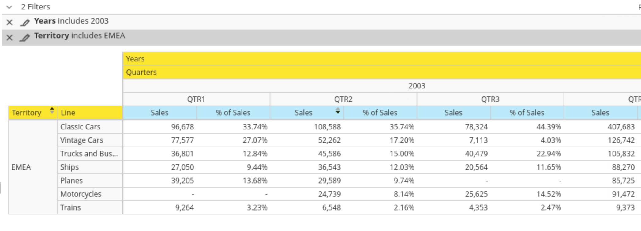Click the QTR2 Sales sort indicator
This screenshot has width=641, height=231.
click(x=338, y=111)
